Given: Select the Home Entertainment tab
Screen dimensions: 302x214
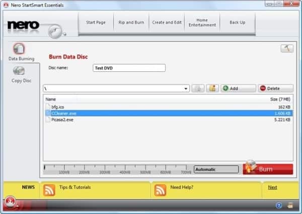Looking at the screenshot, I should (202, 23).
